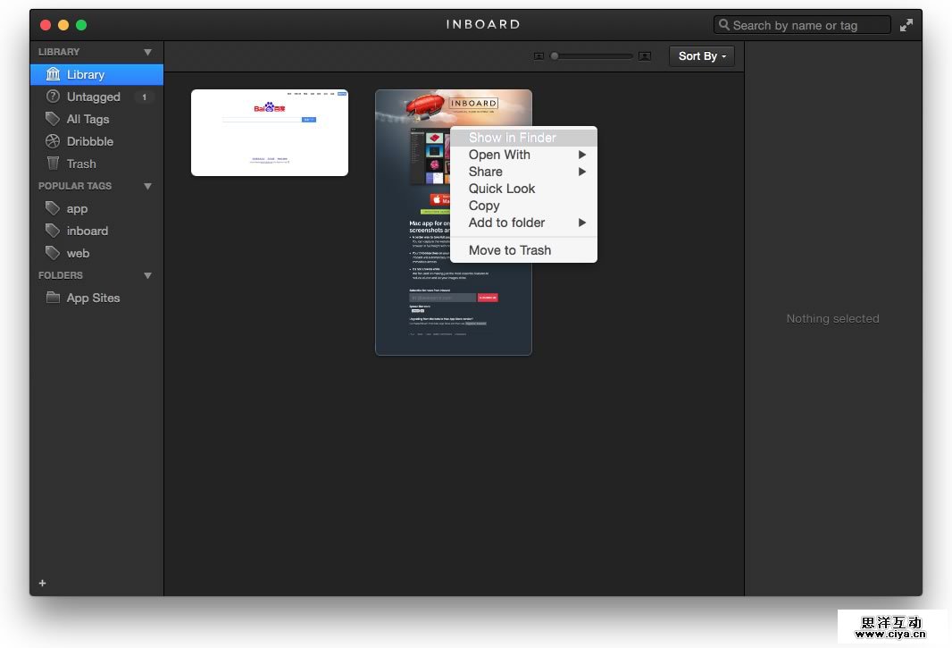Expand the Share submenu arrow
952x648 pixels.
tap(581, 172)
